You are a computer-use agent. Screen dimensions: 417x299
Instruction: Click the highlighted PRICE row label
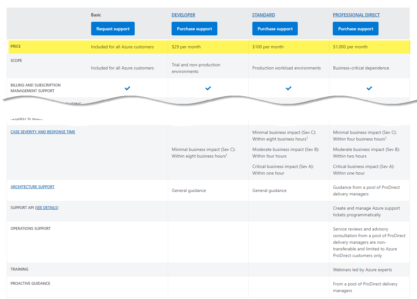point(16,46)
